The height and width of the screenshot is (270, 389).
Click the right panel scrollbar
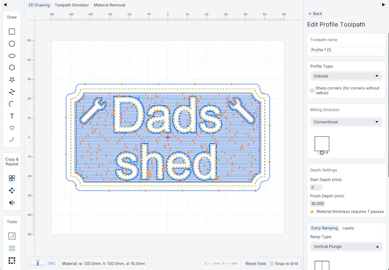pyautogui.click(x=388, y=104)
